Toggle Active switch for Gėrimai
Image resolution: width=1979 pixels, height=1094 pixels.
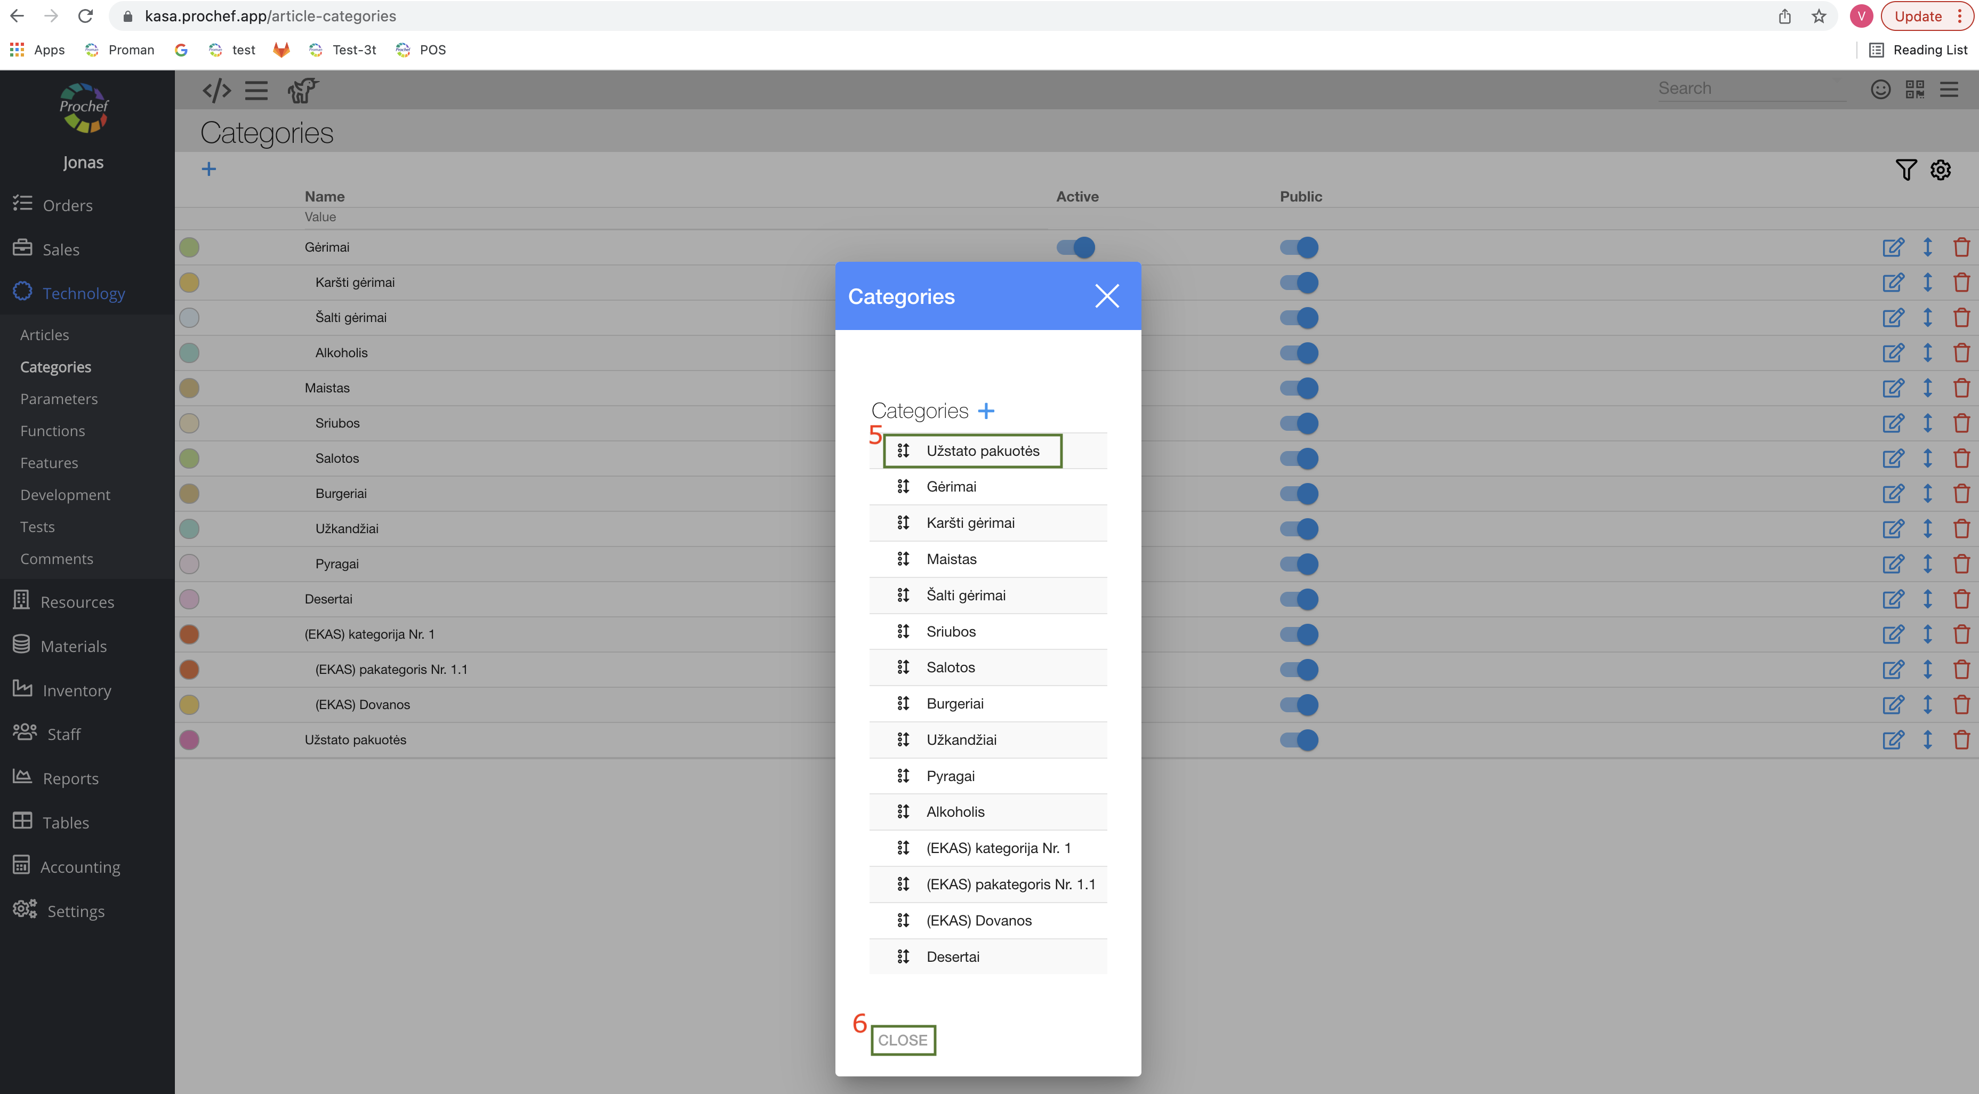coord(1075,247)
